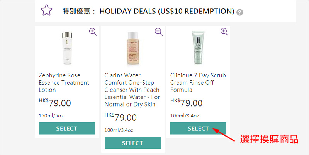Image resolution: width=309 pixels, height=155 pixels.
Task: Click the HOLIDAY DEALS (US$10 REDEMPTION) heading
Action: point(167,11)
